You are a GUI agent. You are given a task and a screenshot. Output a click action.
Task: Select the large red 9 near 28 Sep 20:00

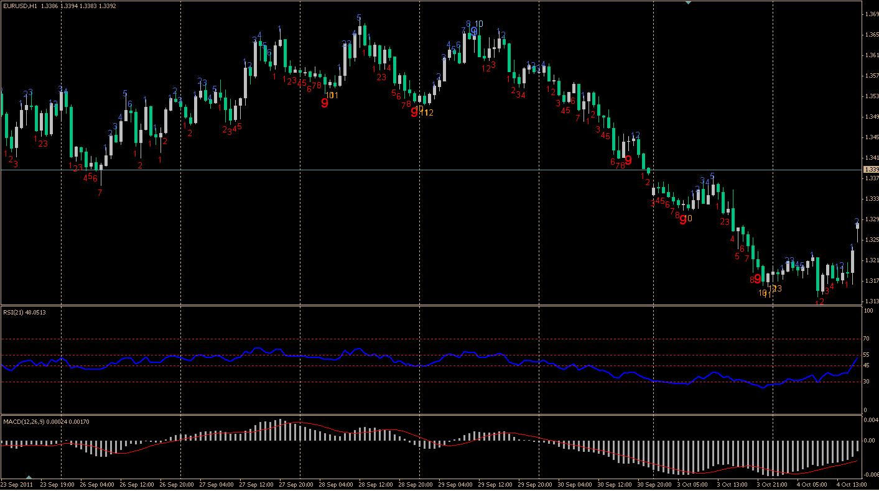(414, 112)
